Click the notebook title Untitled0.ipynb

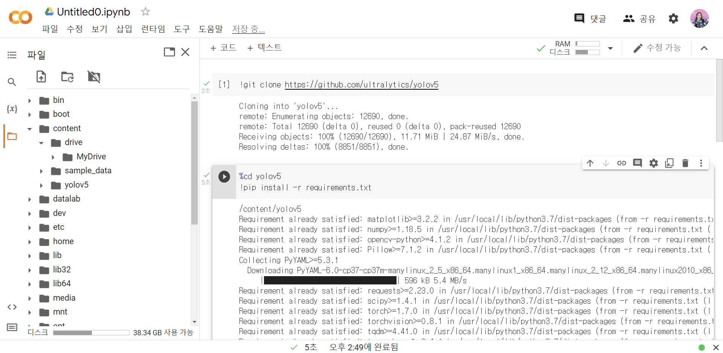[x=93, y=12]
